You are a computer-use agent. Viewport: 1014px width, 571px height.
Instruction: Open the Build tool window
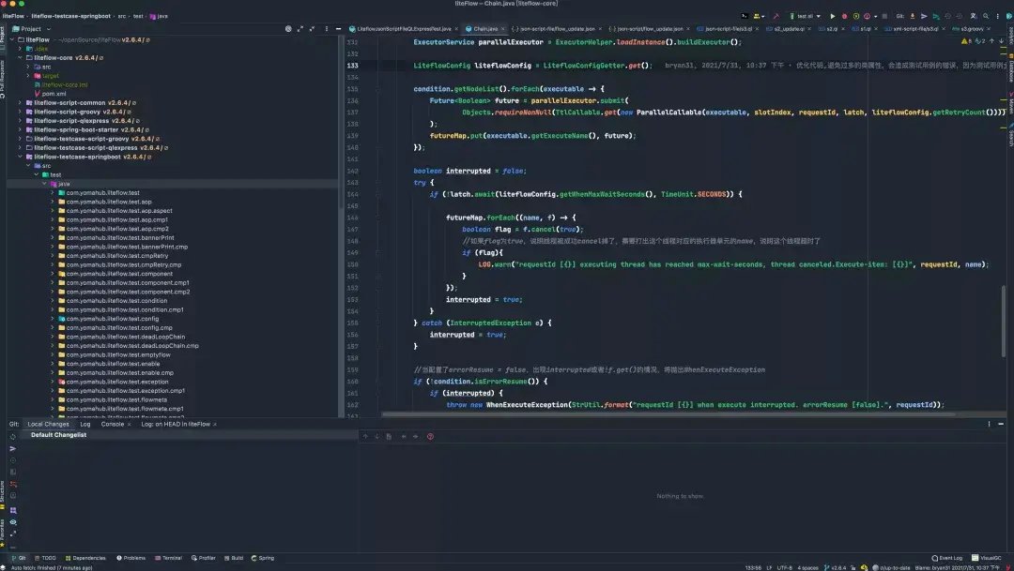point(234,558)
